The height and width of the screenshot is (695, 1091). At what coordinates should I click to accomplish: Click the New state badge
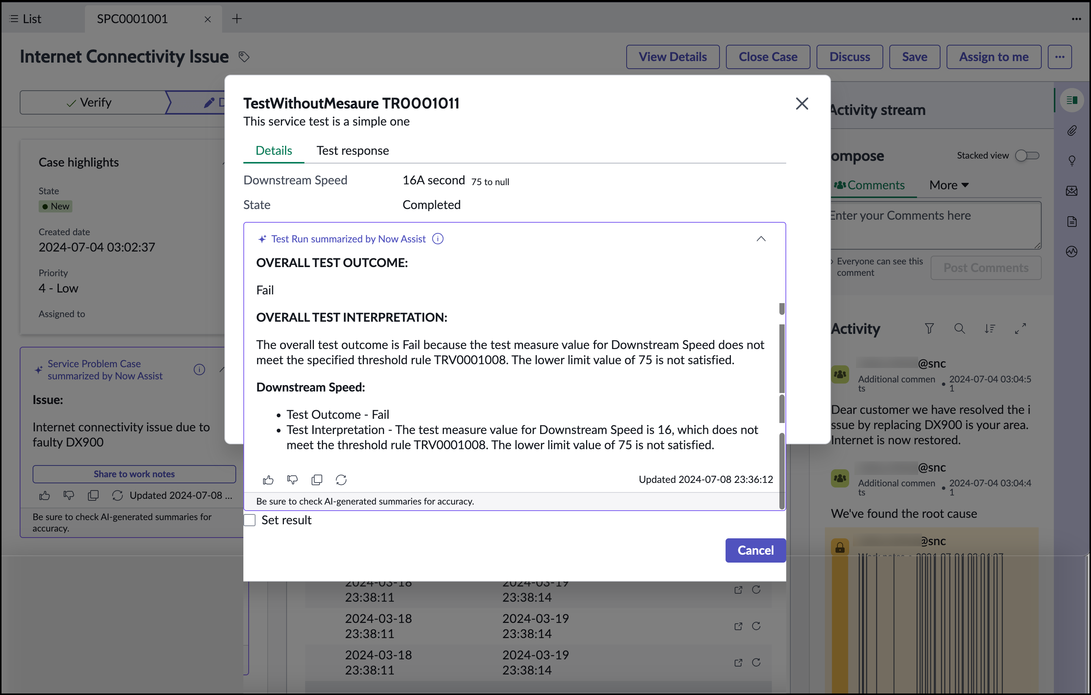click(55, 206)
